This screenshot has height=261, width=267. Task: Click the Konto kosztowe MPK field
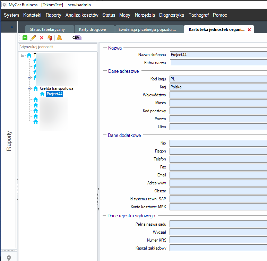218,207
